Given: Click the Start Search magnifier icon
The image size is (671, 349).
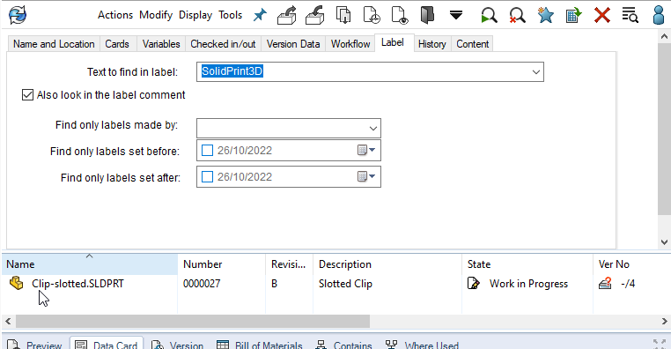Looking at the screenshot, I should [x=489, y=15].
